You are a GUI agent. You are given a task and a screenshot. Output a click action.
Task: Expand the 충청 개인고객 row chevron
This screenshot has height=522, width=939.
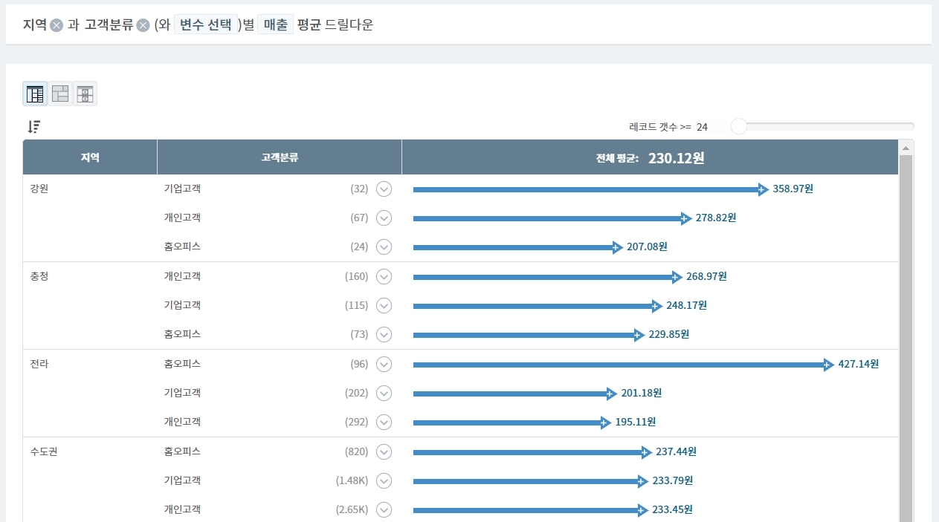(x=384, y=277)
